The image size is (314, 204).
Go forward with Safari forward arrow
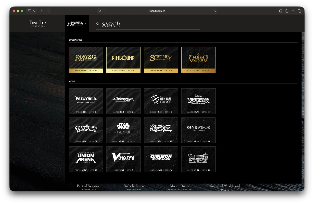[48, 11]
